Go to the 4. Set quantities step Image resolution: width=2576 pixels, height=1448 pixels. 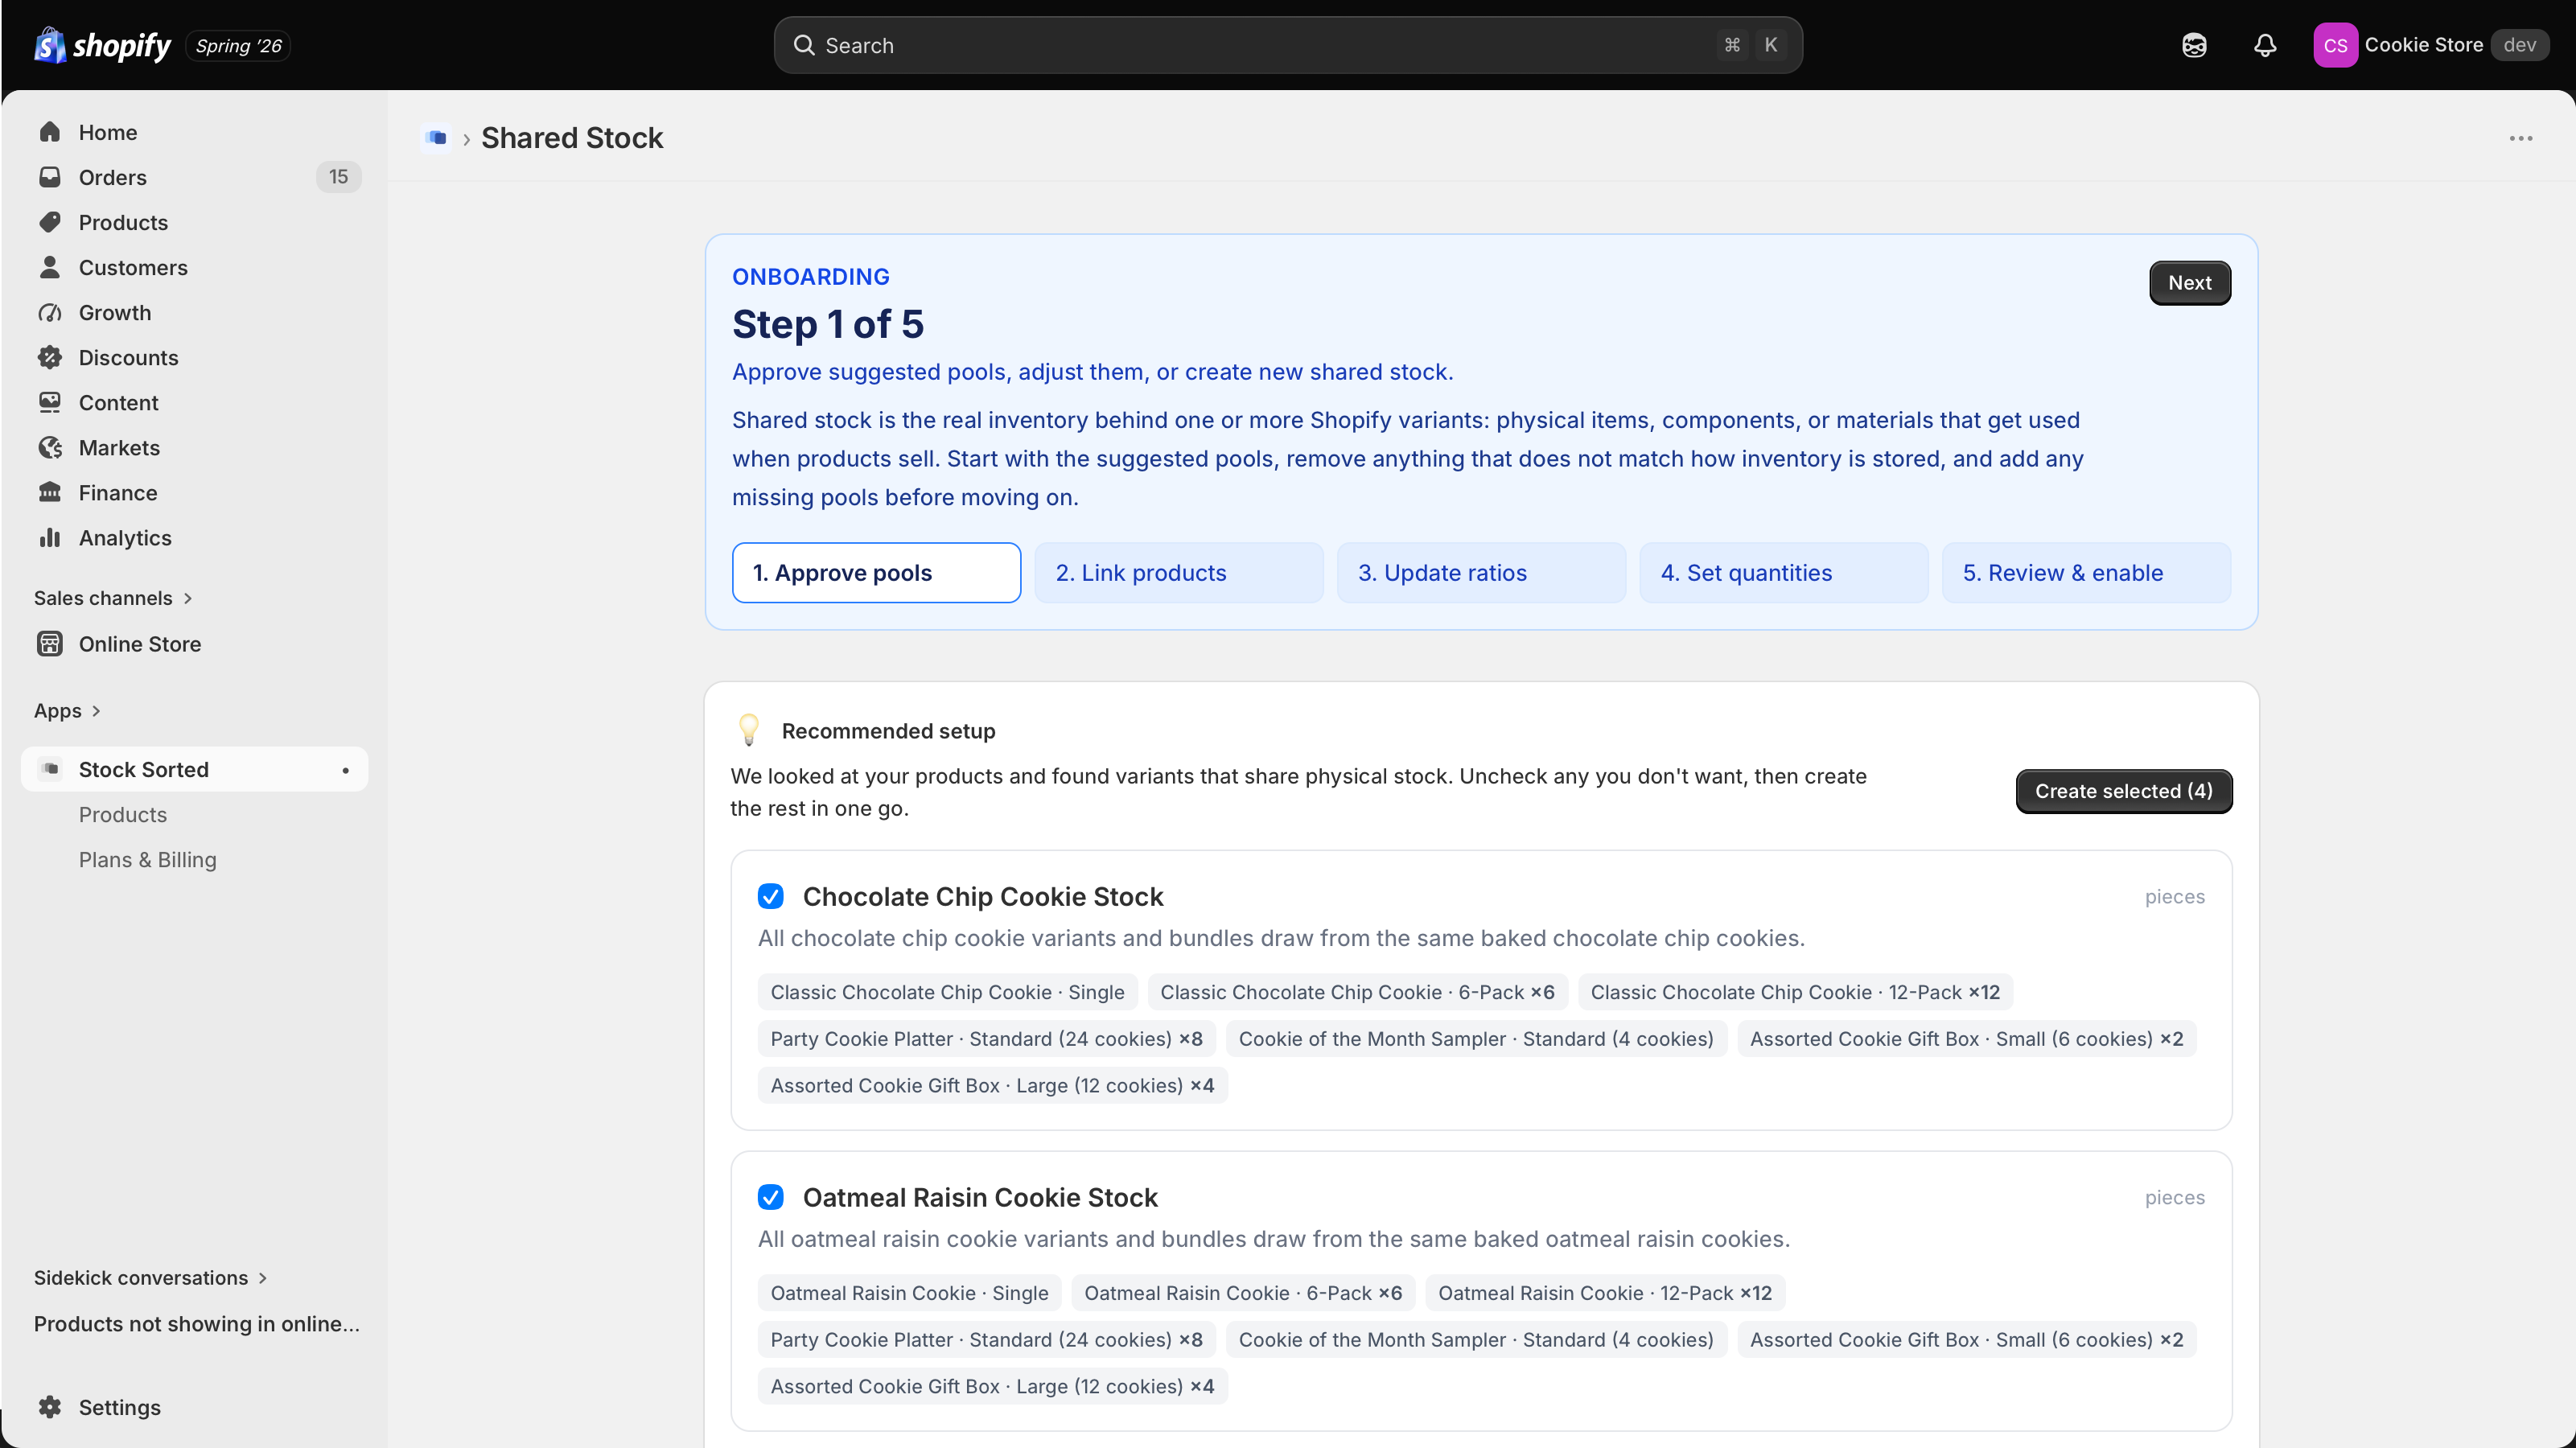pyautogui.click(x=1783, y=573)
